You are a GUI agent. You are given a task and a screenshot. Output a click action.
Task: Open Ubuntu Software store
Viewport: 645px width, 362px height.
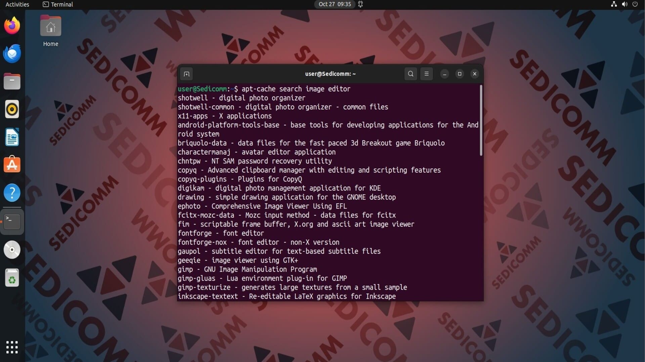coord(12,165)
